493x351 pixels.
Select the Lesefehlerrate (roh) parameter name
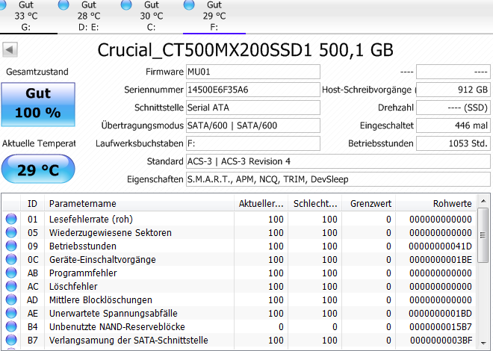pyautogui.click(x=91, y=219)
